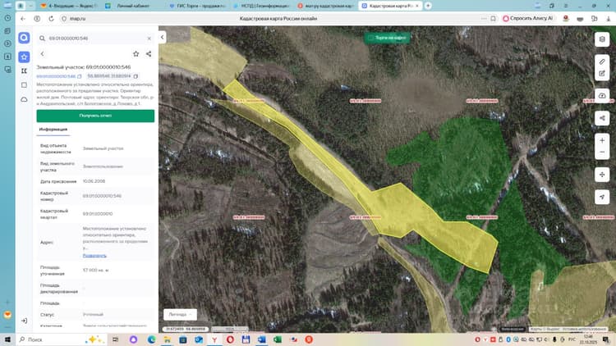Viewport: 616px width, 346px height.
Task: Expand the 'Легенда' dropdown on the map
Action: click(180, 314)
